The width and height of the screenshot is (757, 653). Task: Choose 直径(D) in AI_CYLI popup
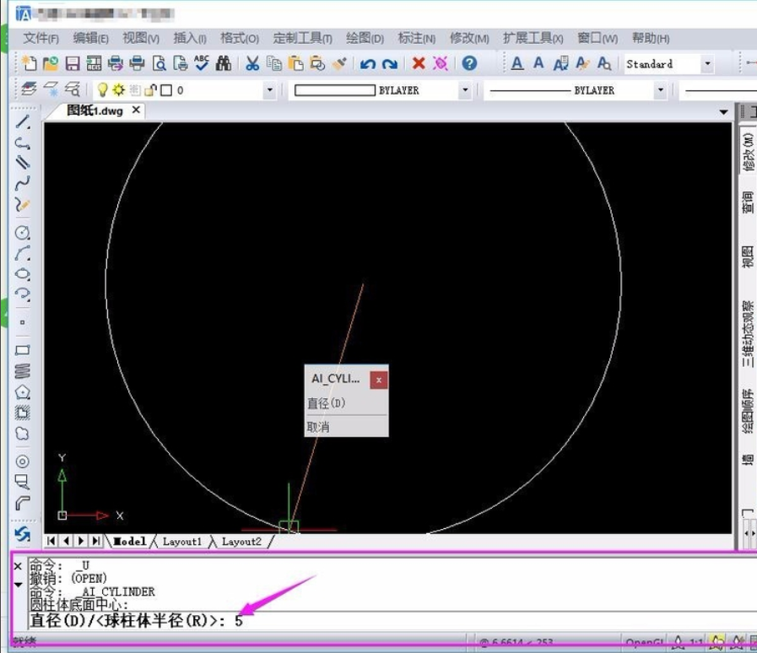pyautogui.click(x=327, y=403)
